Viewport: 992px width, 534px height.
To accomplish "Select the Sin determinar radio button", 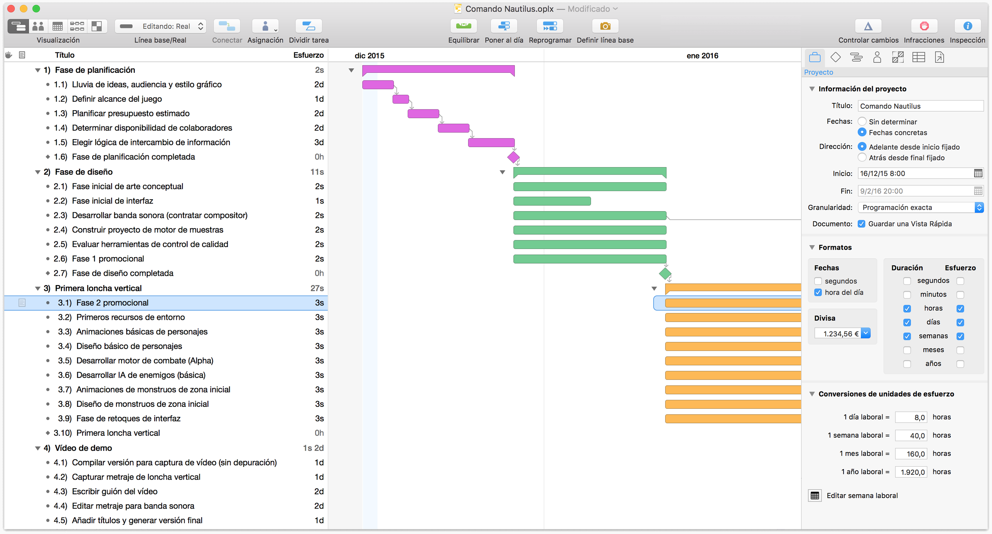I will pyautogui.click(x=862, y=121).
